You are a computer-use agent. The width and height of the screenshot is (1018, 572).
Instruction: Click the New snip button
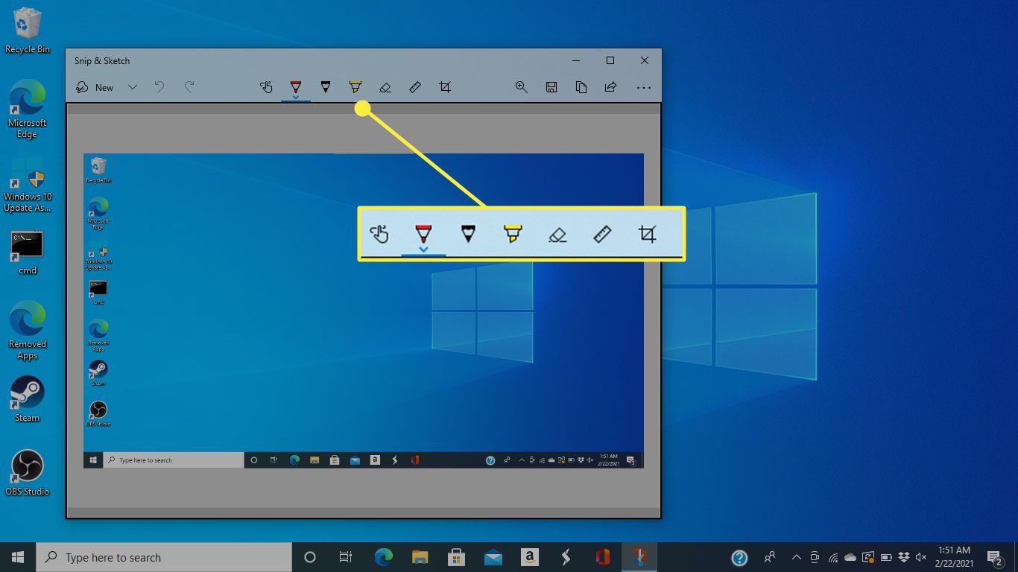tap(95, 87)
